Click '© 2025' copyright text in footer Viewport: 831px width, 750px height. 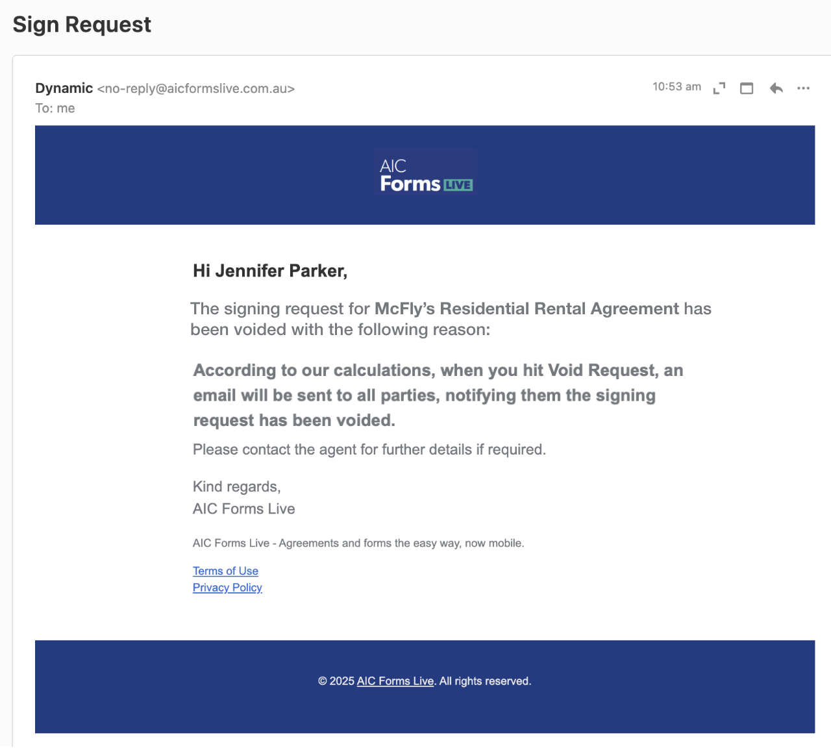(336, 681)
